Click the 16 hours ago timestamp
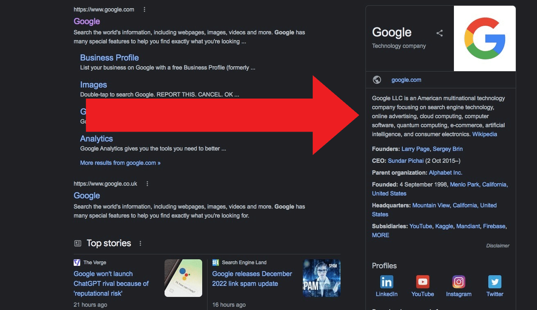 pyautogui.click(x=229, y=305)
